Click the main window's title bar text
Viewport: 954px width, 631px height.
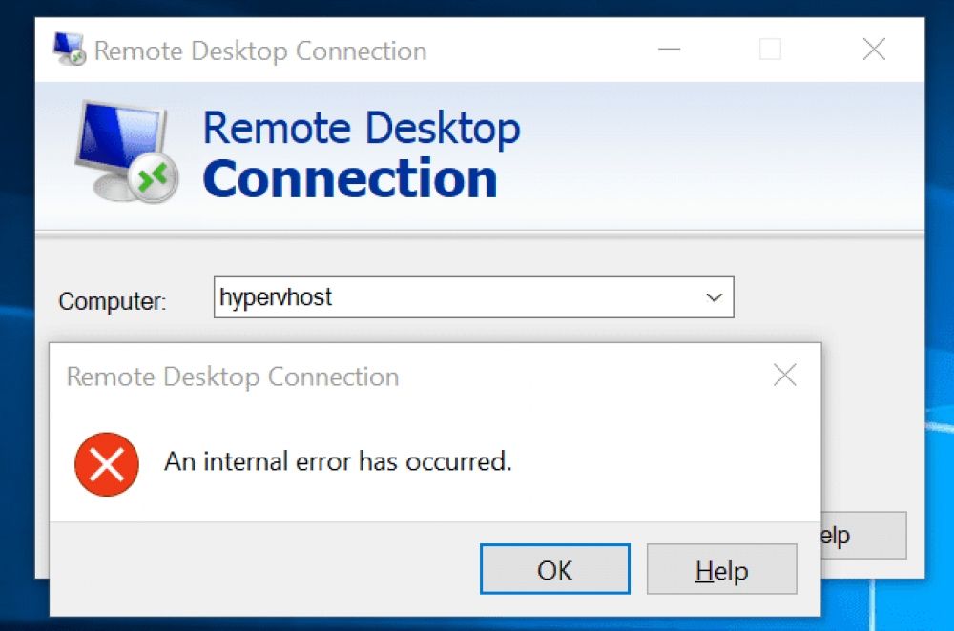260,51
